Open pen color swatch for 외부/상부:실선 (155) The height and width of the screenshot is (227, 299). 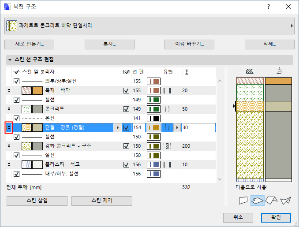[153, 82]
